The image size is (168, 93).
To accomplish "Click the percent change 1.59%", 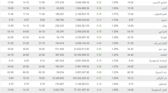I will click(115, 3).
